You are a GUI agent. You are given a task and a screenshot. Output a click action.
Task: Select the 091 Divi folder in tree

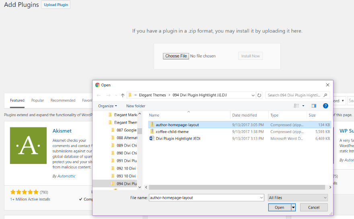(x=126, y=161)
